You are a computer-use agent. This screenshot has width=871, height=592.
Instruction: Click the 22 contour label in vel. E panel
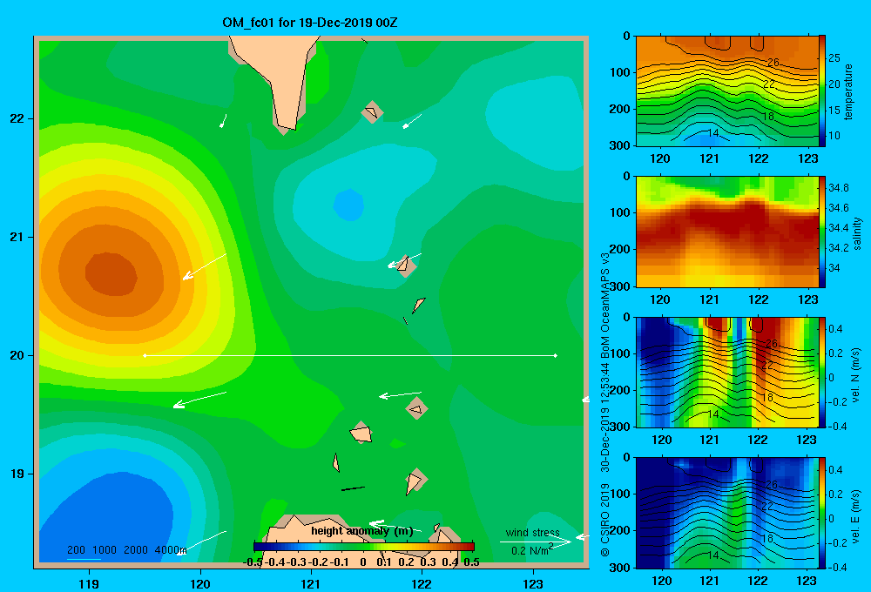coord(767,507)
